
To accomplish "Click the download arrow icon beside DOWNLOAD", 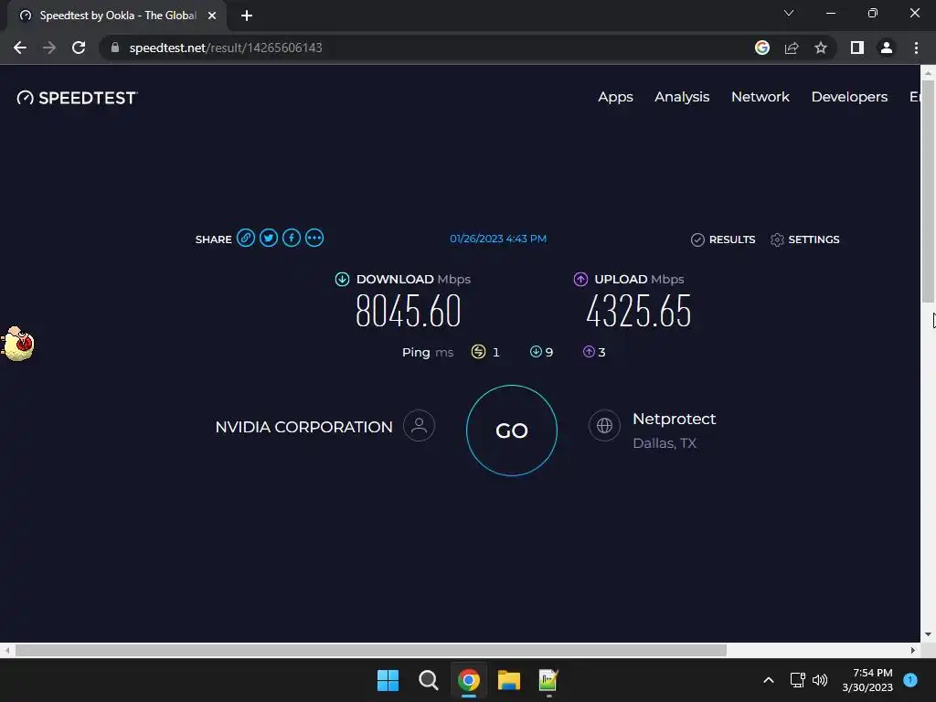I will (x=342, y=280).
